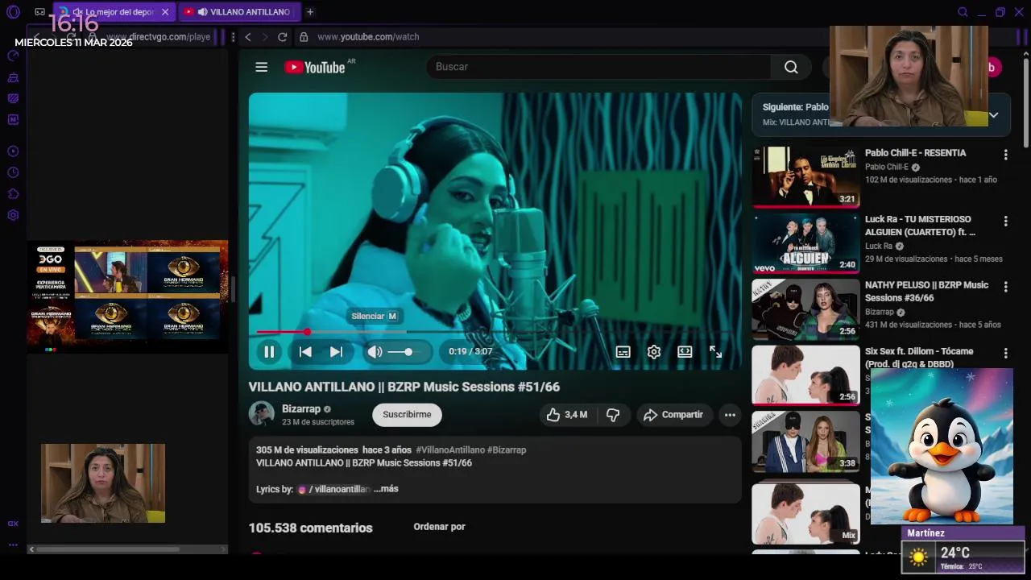
Task: Enter fullscreen mode in the player
Action: [715, 352]
